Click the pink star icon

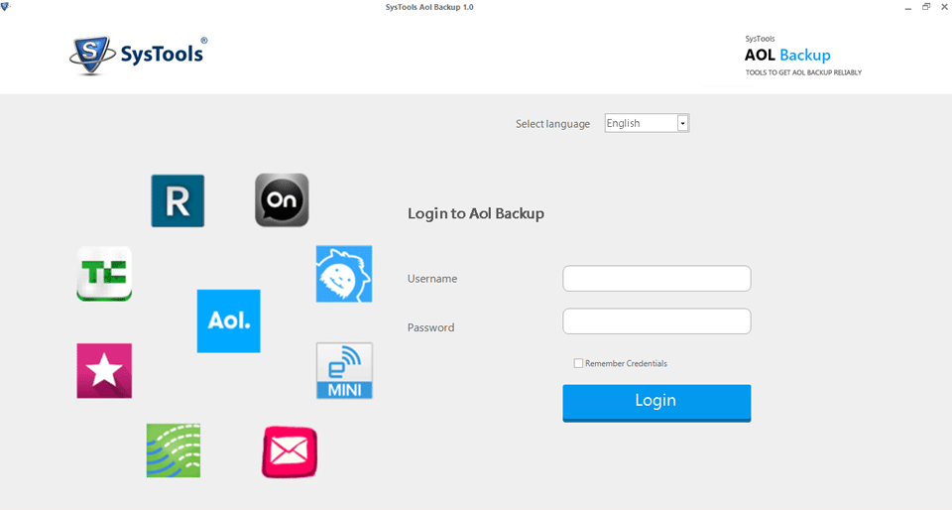point(104,371)
